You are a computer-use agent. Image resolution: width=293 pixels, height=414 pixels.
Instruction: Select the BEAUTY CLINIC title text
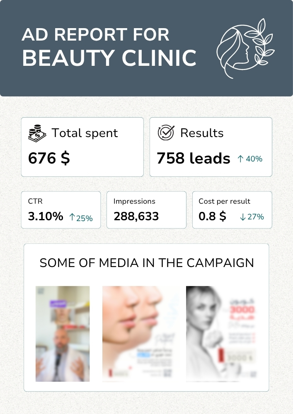coord(109,58)
